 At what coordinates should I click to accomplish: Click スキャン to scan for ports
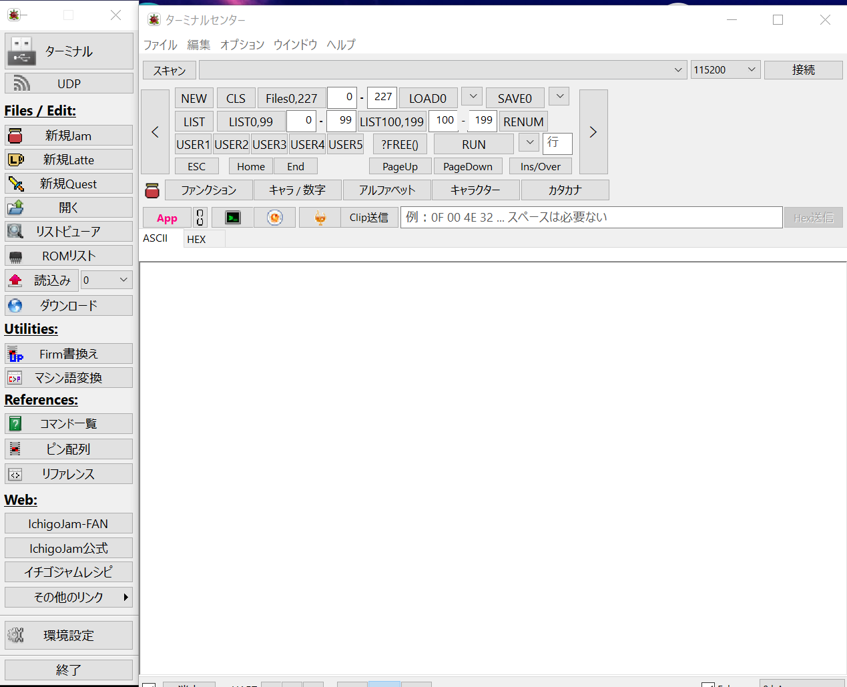click(x=168, y=69)
